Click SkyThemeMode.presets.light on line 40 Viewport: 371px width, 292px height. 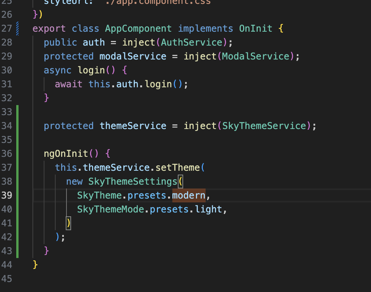click(x=151, y=209)
